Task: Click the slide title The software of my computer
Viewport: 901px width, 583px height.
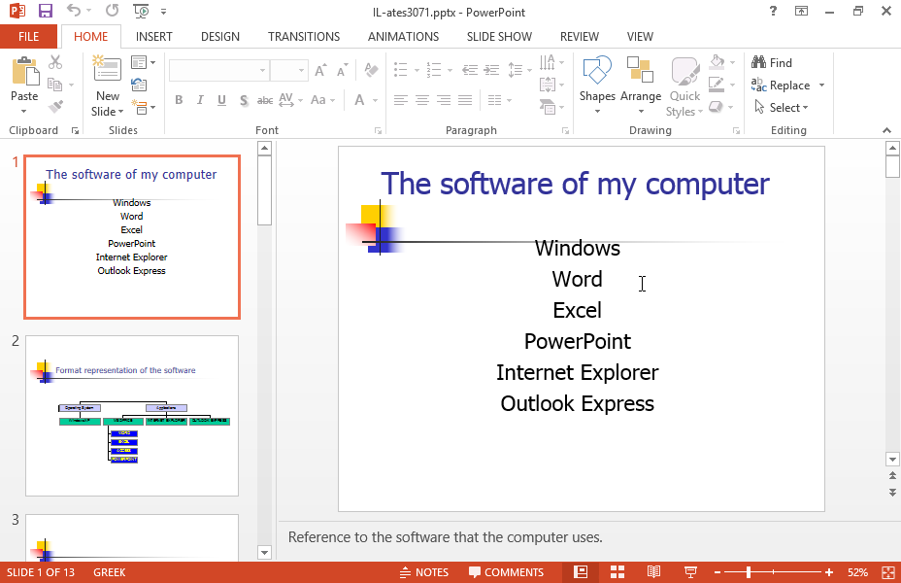Action: [x=575, y=184]
